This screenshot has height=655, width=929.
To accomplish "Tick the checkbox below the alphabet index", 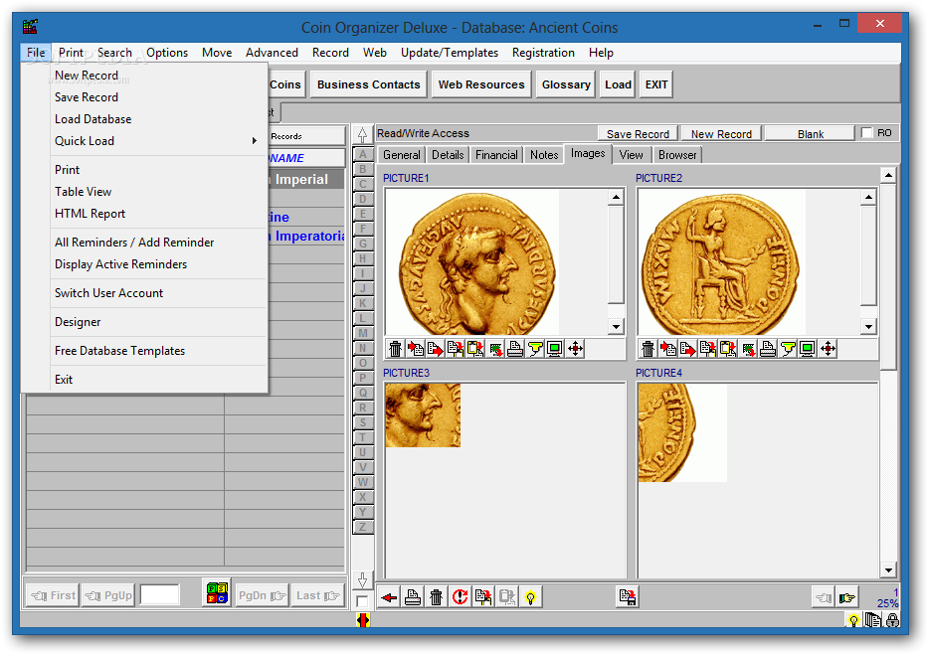I will 362,601.
